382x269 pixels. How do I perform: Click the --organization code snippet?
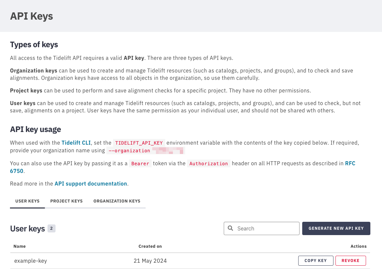point(146,151)
